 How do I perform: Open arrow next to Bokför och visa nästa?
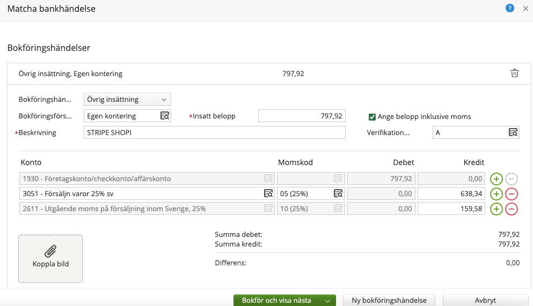tap(328, 301)
